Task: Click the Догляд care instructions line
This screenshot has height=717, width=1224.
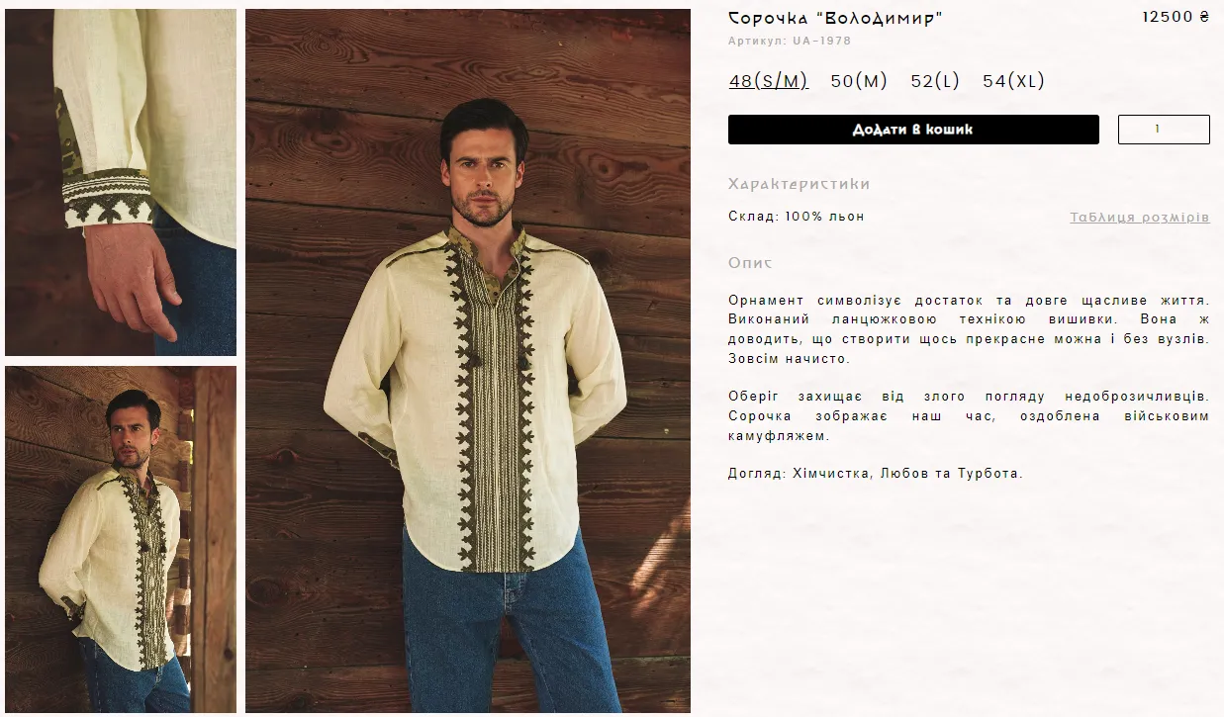Action: tap(876, 474)
